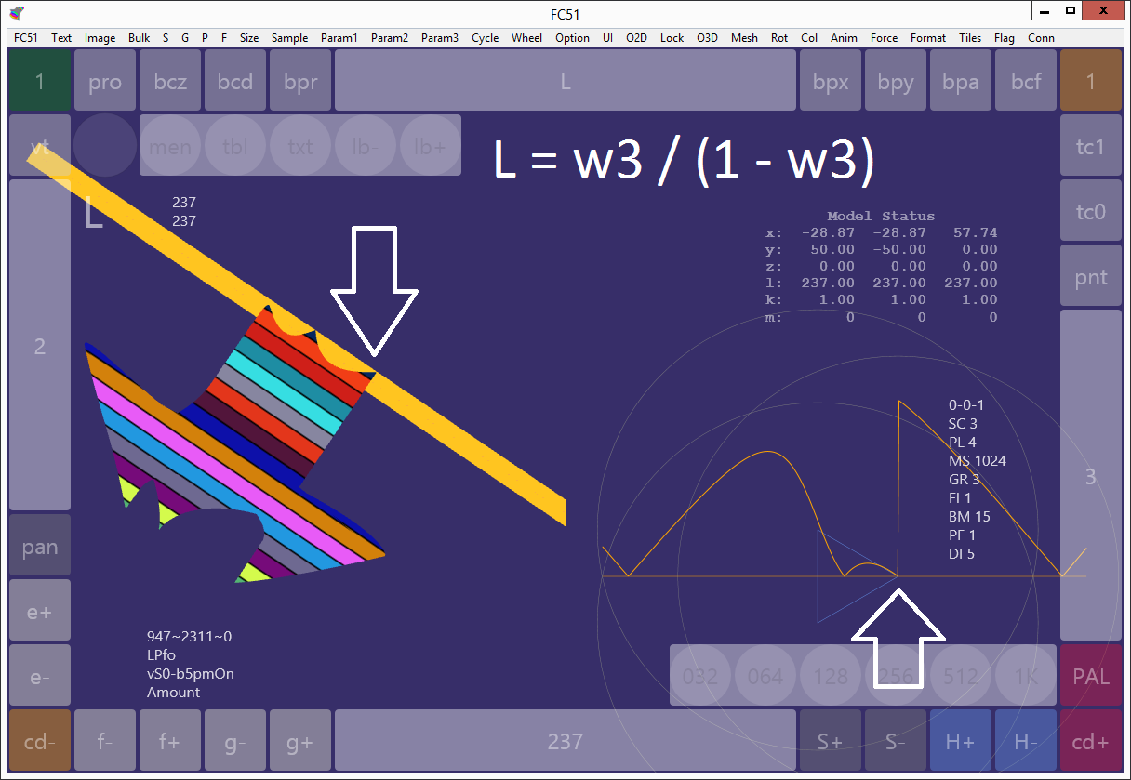The image size is (1131, 780).
Task: Open the Bulk menu
Action: point(140,38)
